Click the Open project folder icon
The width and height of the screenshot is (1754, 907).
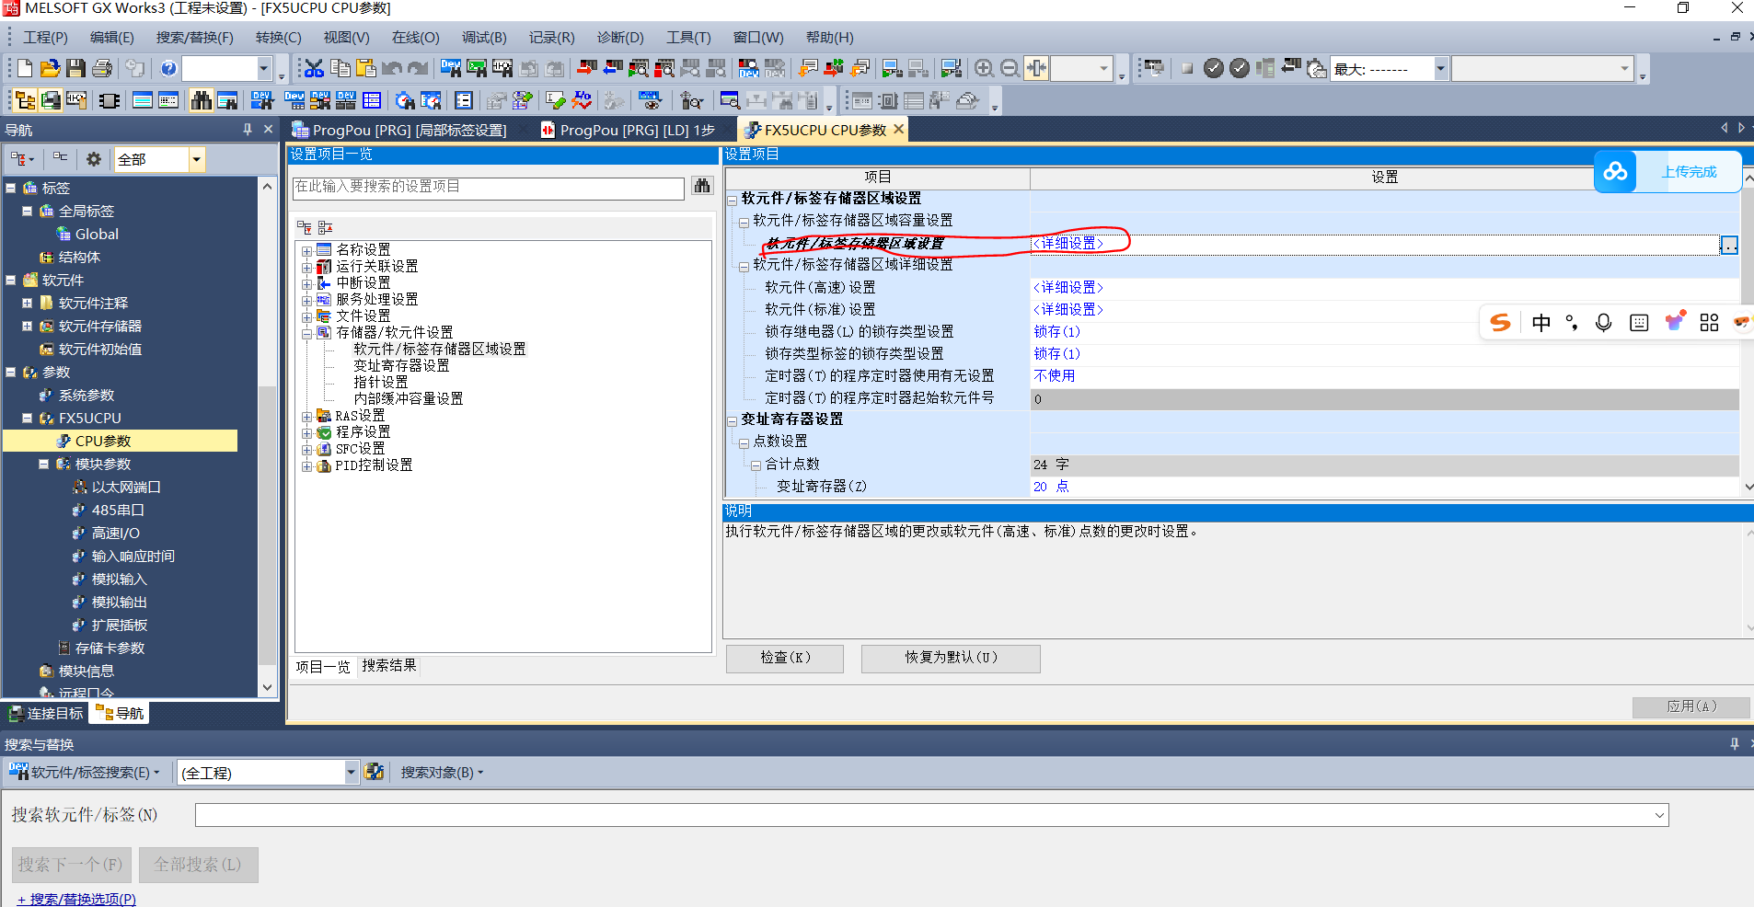point(50,68)
